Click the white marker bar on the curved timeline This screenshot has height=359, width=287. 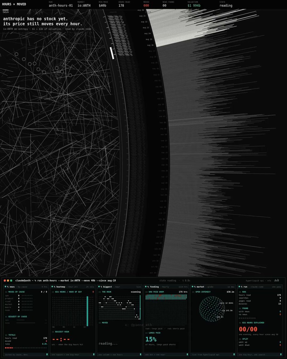tap(112, 53)
